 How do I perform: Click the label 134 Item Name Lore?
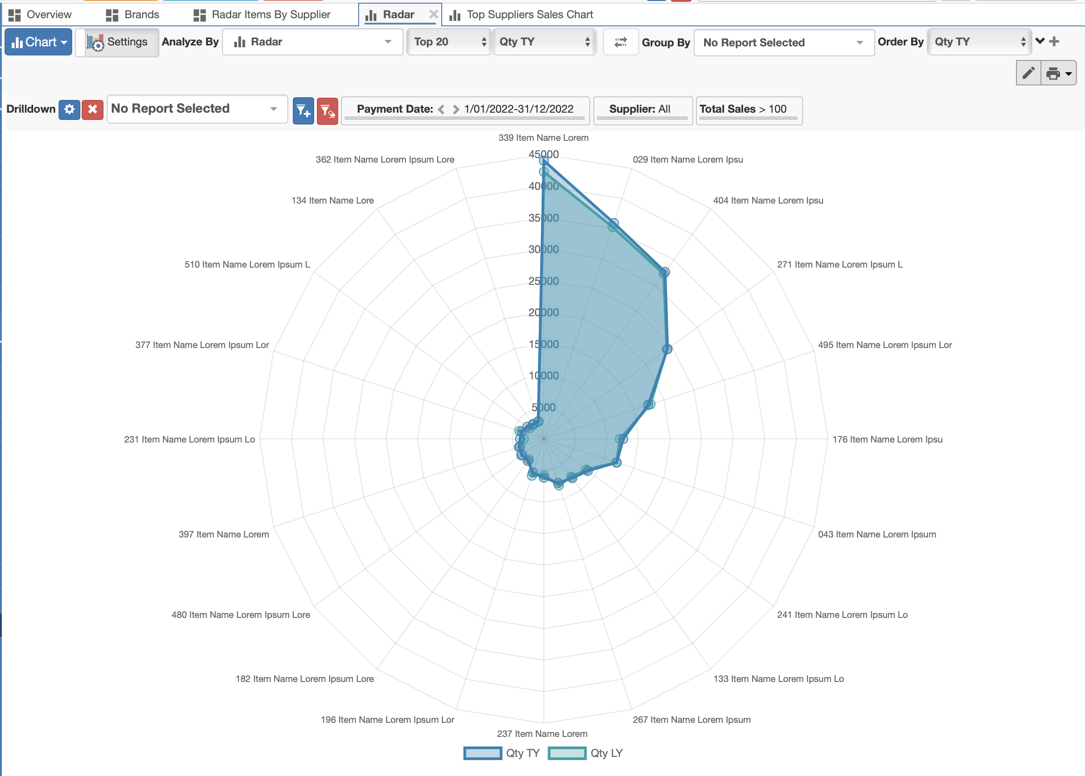click(333, 201)
